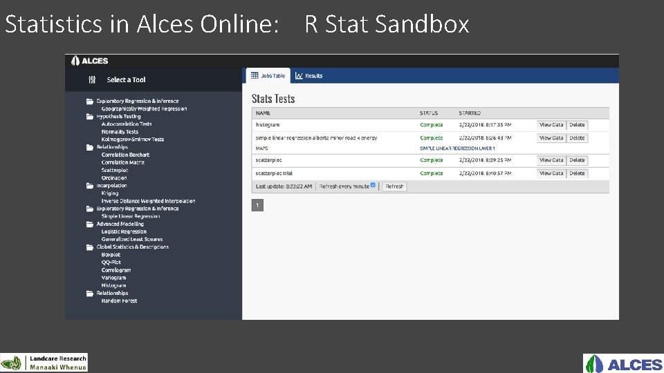Select Generalized Least Squares tool

131,240
